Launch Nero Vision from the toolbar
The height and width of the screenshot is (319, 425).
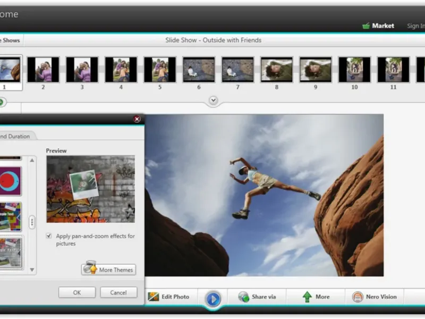coord(375,297)
